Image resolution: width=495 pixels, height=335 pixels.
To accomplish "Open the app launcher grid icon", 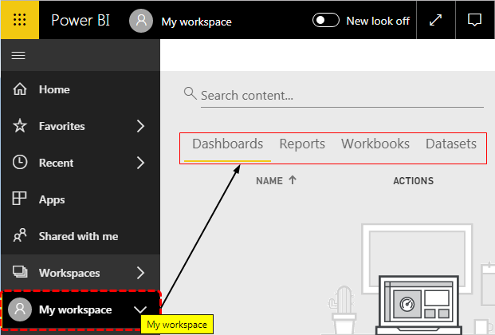I will pos(20,20).
